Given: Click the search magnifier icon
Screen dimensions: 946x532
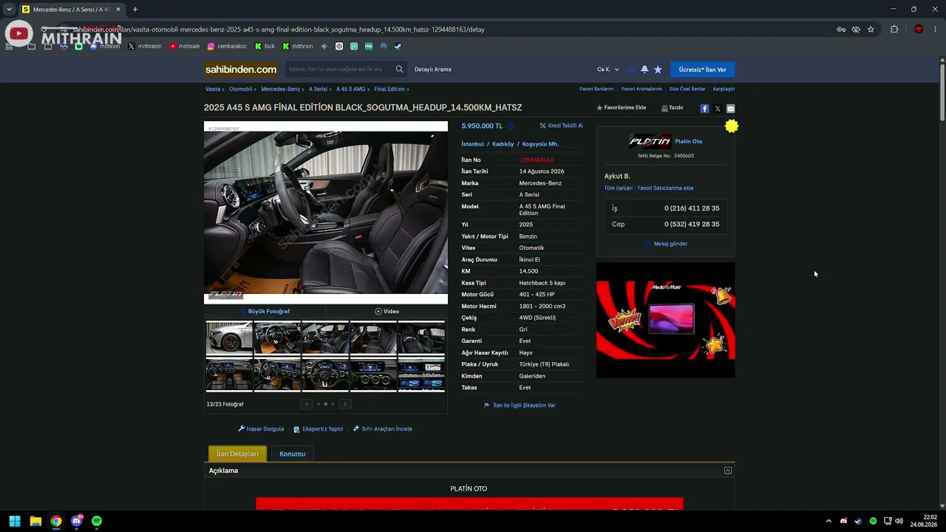Looking at the screenshot, I should pyautogui.click(x=399, y=69).
